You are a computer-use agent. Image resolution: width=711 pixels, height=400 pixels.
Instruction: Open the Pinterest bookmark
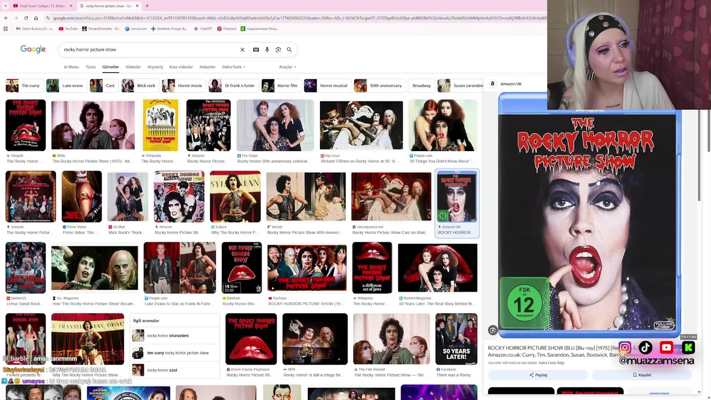click(227, 28)
